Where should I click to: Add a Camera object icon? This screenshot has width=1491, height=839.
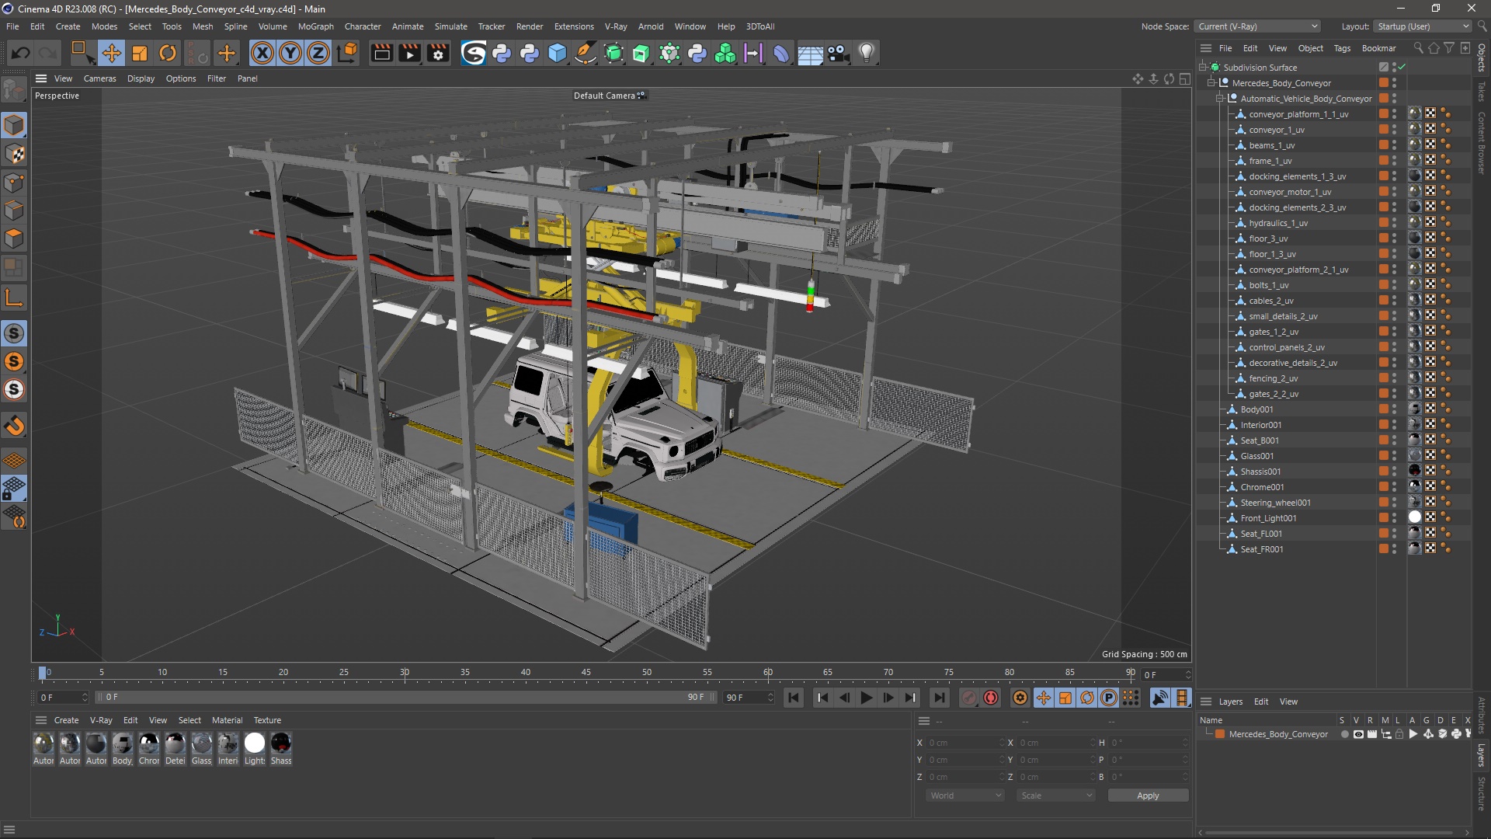pyautogui.click(x=838, y=53)
